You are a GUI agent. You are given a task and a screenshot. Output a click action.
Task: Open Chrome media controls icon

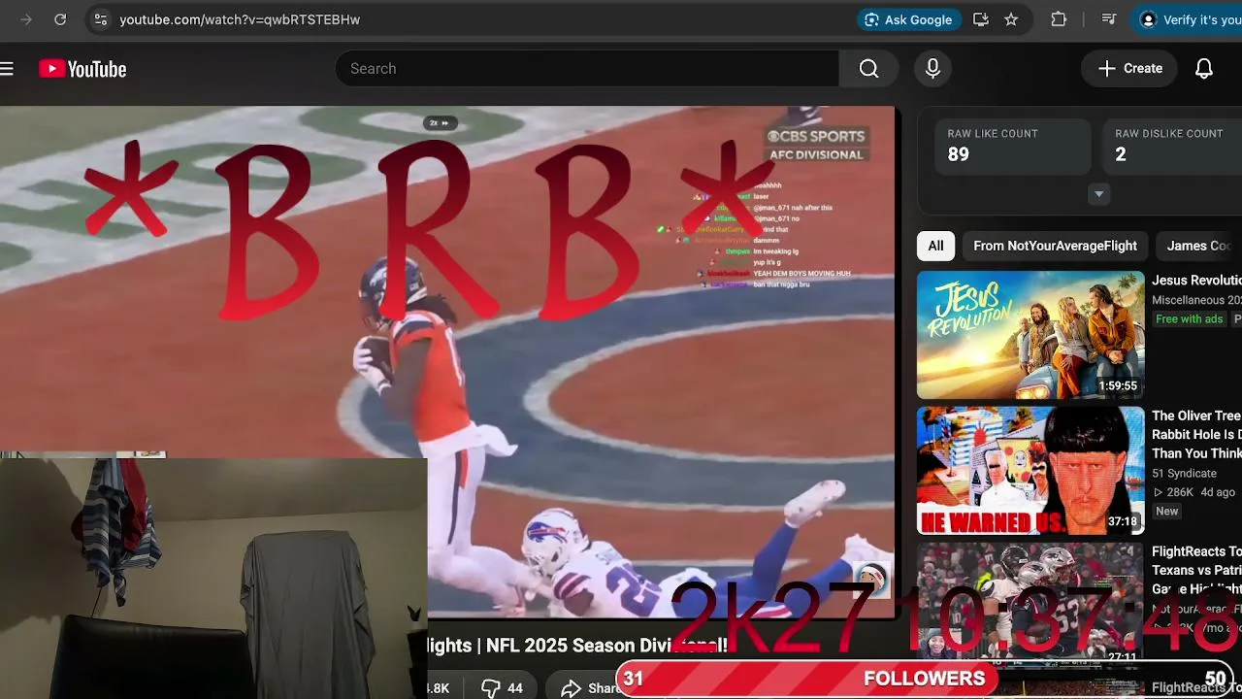[1109, 19]
